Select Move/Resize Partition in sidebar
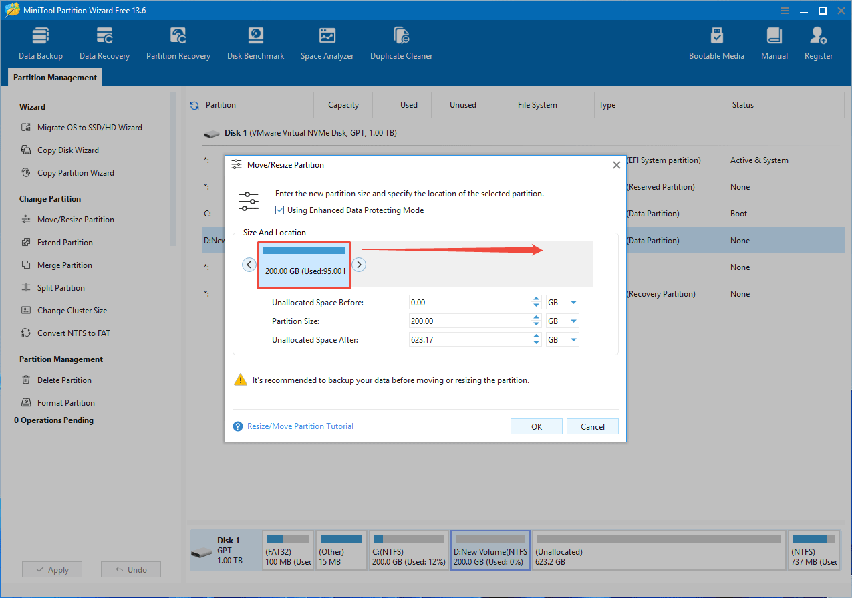852x598 pixels. pos(67,220)
